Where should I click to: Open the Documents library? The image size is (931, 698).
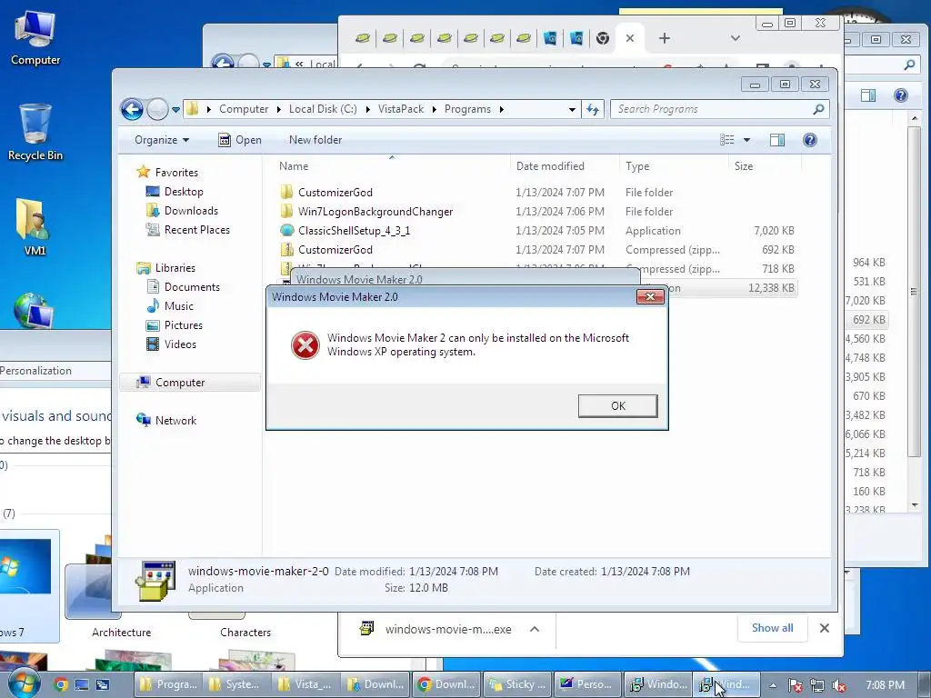(192, 286)
